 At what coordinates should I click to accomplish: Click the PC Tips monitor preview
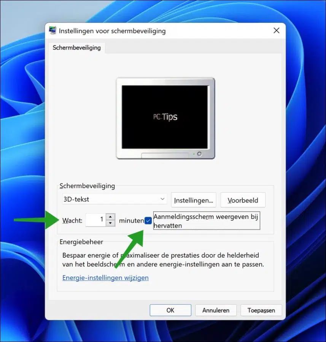tap(165, 118)
